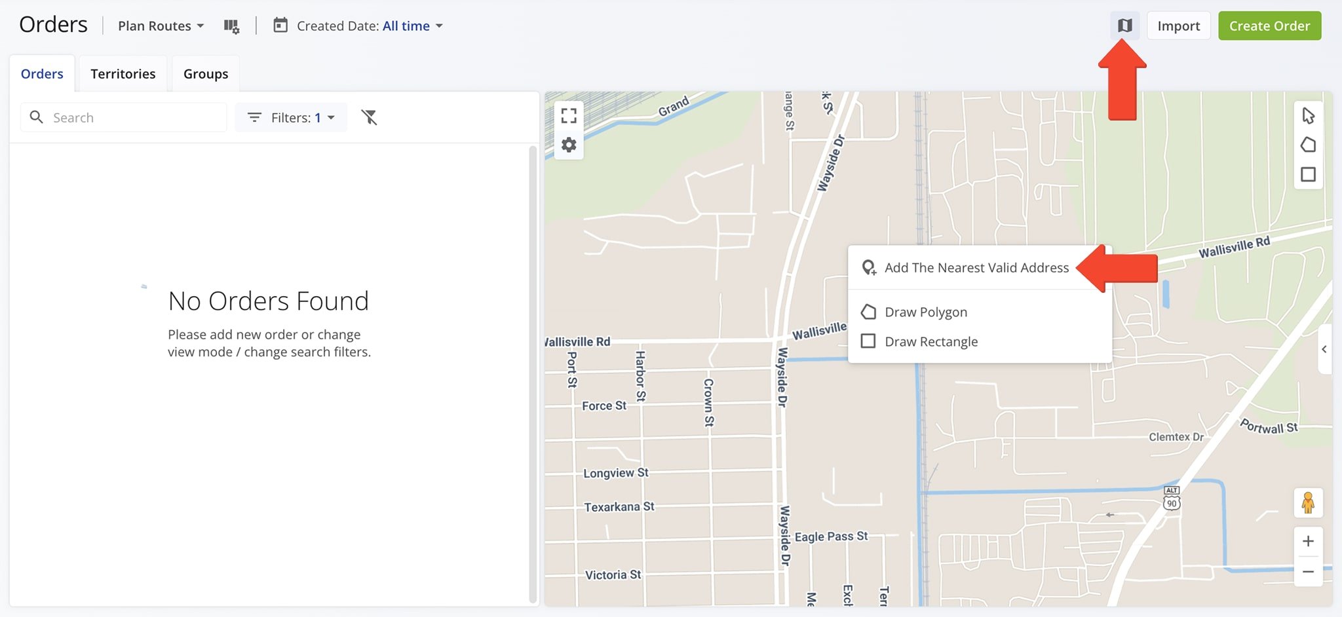Image resolution: width=1342 pixels, height=617 pixels.
Task: Zoom out on the map
Action: coord(1308,572)
